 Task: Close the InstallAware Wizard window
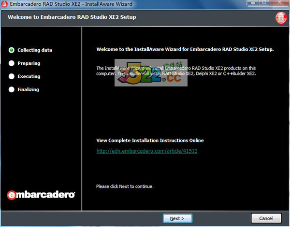[x=279, y=3]
